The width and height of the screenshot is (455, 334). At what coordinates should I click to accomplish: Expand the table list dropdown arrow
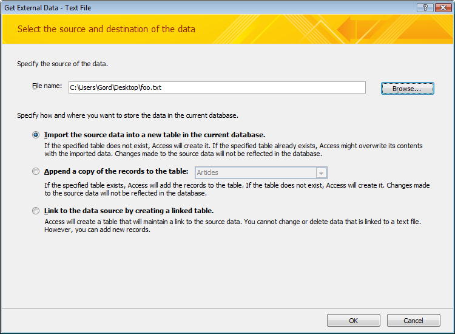tap(321, 172)
